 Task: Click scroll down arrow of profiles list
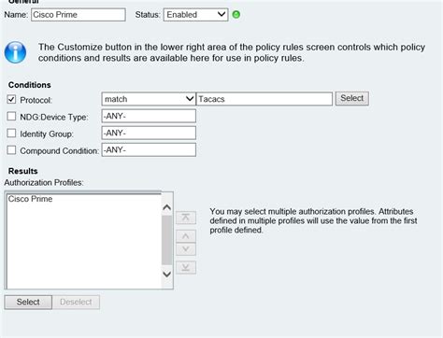click(x=167, y=275)
